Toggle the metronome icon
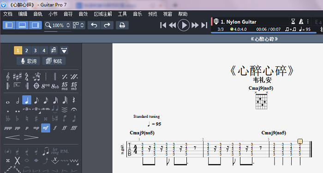The width and height of the screenshot is (323, 173). (301, 21)
